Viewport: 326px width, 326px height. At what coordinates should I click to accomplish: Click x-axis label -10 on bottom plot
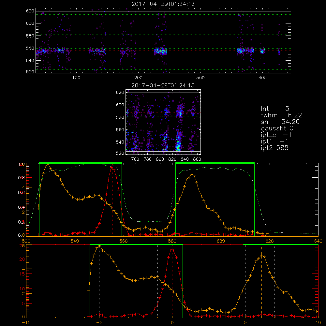[26, 322]
